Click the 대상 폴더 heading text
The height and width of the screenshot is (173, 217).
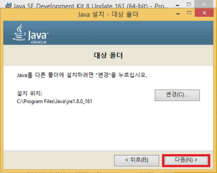108,55
